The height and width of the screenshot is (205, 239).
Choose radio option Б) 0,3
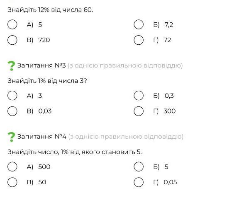(x=139, y=96)
